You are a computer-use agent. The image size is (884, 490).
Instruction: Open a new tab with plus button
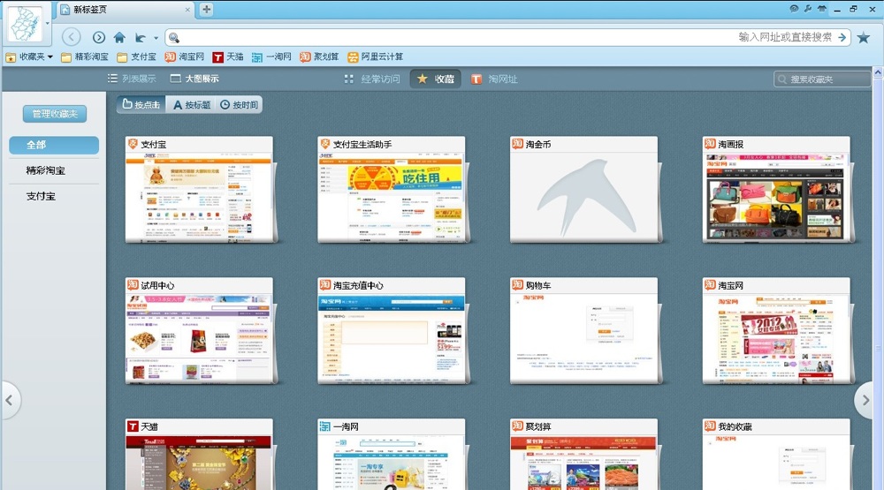point(206,10)
